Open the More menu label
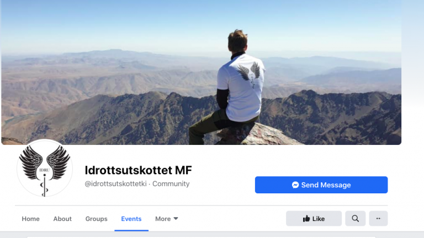 click(163, 219)
